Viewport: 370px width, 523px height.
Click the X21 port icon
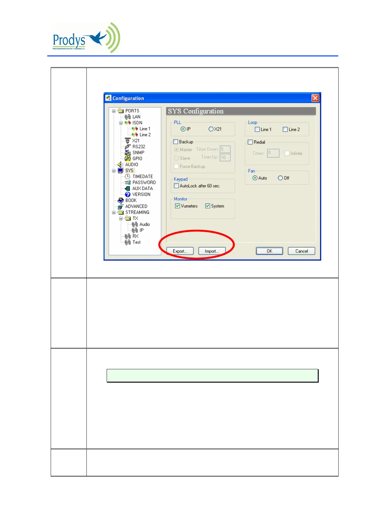[x=127, y=141]
